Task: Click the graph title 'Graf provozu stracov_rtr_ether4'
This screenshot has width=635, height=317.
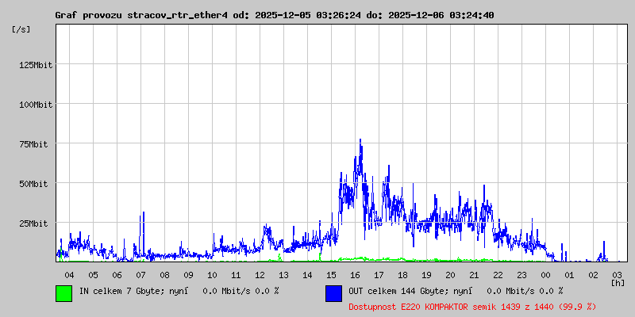Action: click(x=140, y=15)
